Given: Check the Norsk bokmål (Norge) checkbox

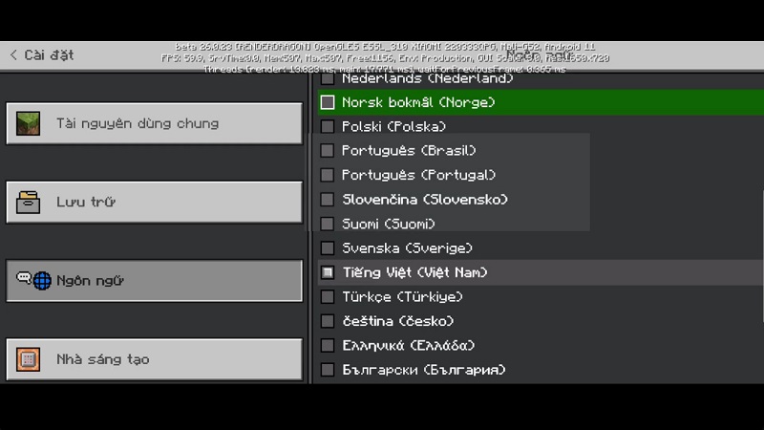Looking at the screenshot, I should tap(328, 102).
